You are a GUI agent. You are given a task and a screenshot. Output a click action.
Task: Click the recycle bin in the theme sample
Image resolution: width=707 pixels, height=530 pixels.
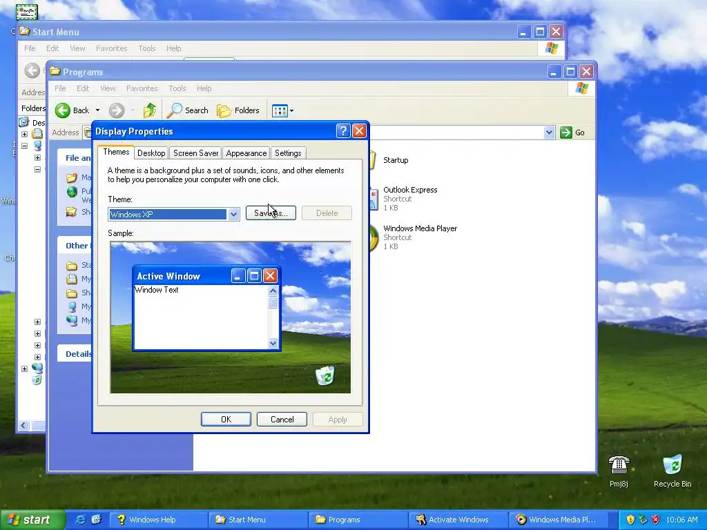click(325, 375)
